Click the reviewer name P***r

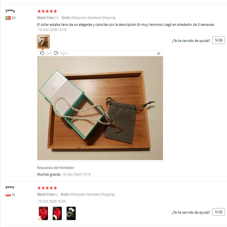10,188
